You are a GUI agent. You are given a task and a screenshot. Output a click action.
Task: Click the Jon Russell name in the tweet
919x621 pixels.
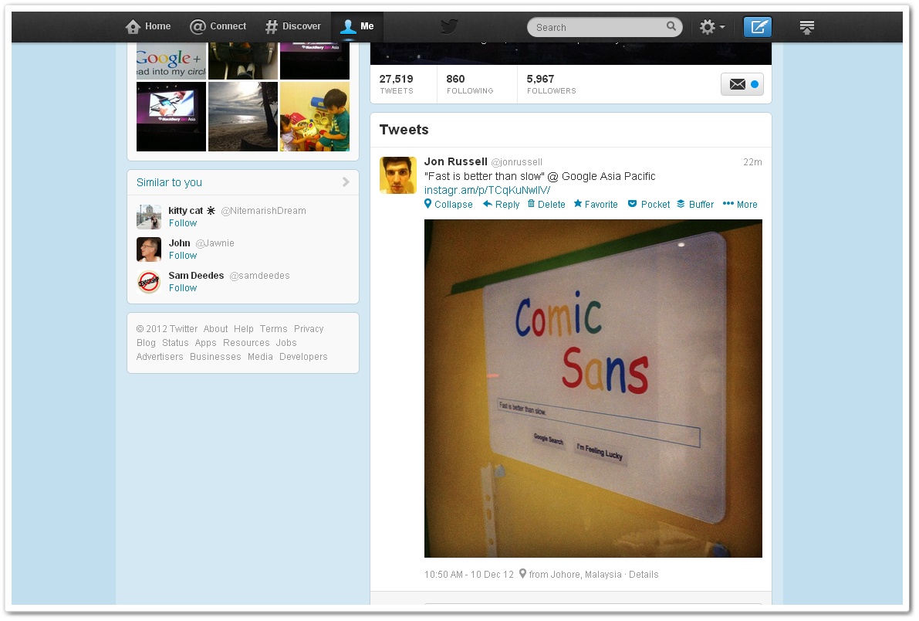[x=456, y=161]
